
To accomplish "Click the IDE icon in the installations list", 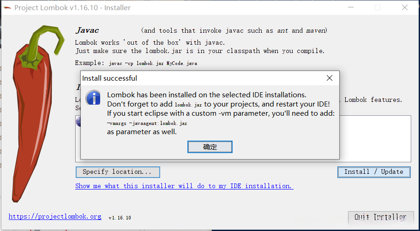I will pos(78,122).
